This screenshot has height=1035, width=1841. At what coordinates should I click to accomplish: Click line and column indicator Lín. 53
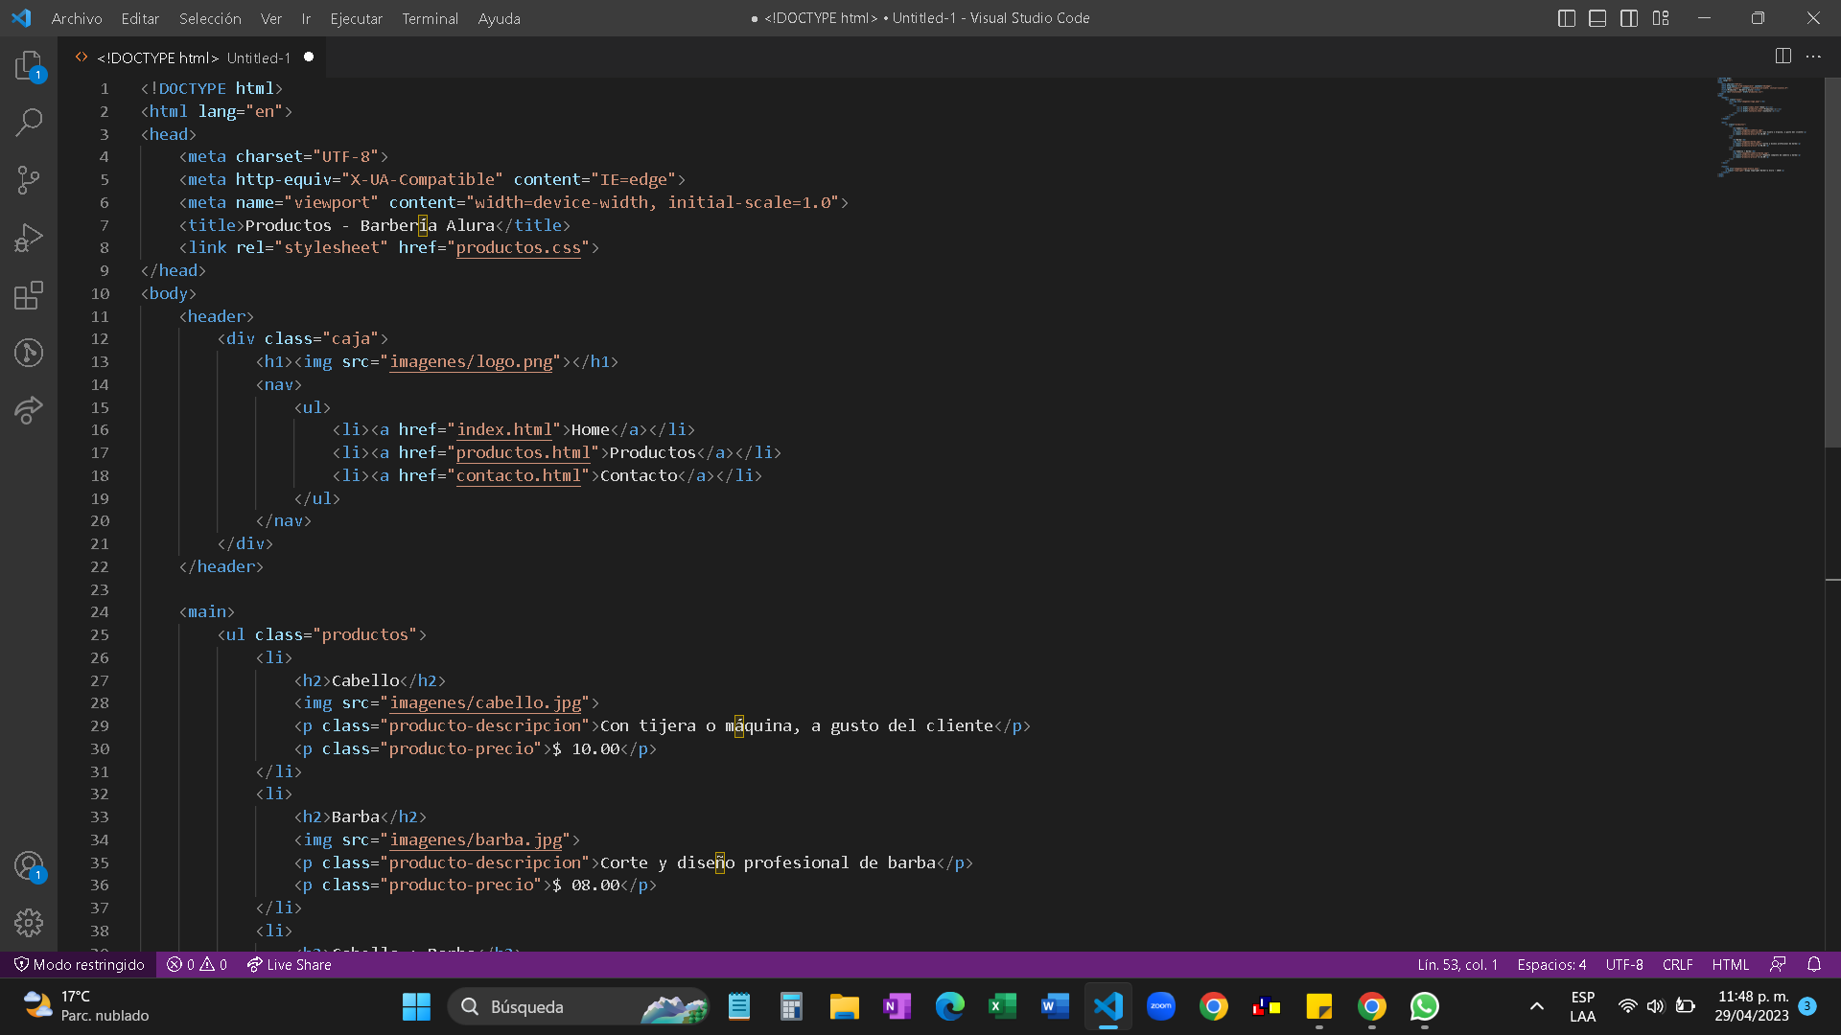[1456, 964]
